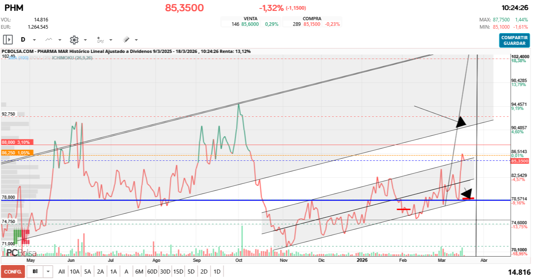536x280 pixels.
Task: Open the chart settings gear
Action: point(74,40)
